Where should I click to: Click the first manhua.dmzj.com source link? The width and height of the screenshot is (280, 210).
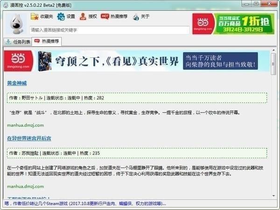[25, 125]
